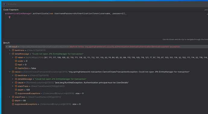Click the glasses watch icon beside result

10,47
